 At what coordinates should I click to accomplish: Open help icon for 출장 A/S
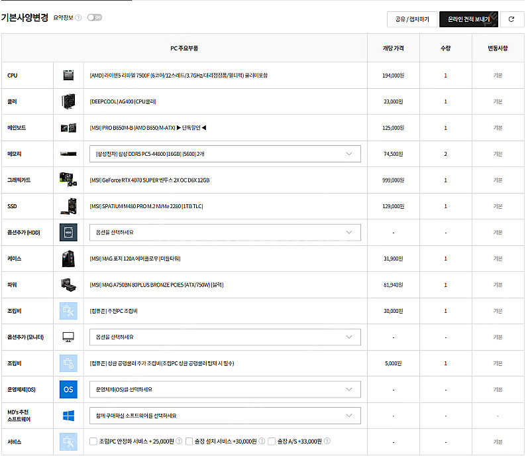(x=327, y=441)
